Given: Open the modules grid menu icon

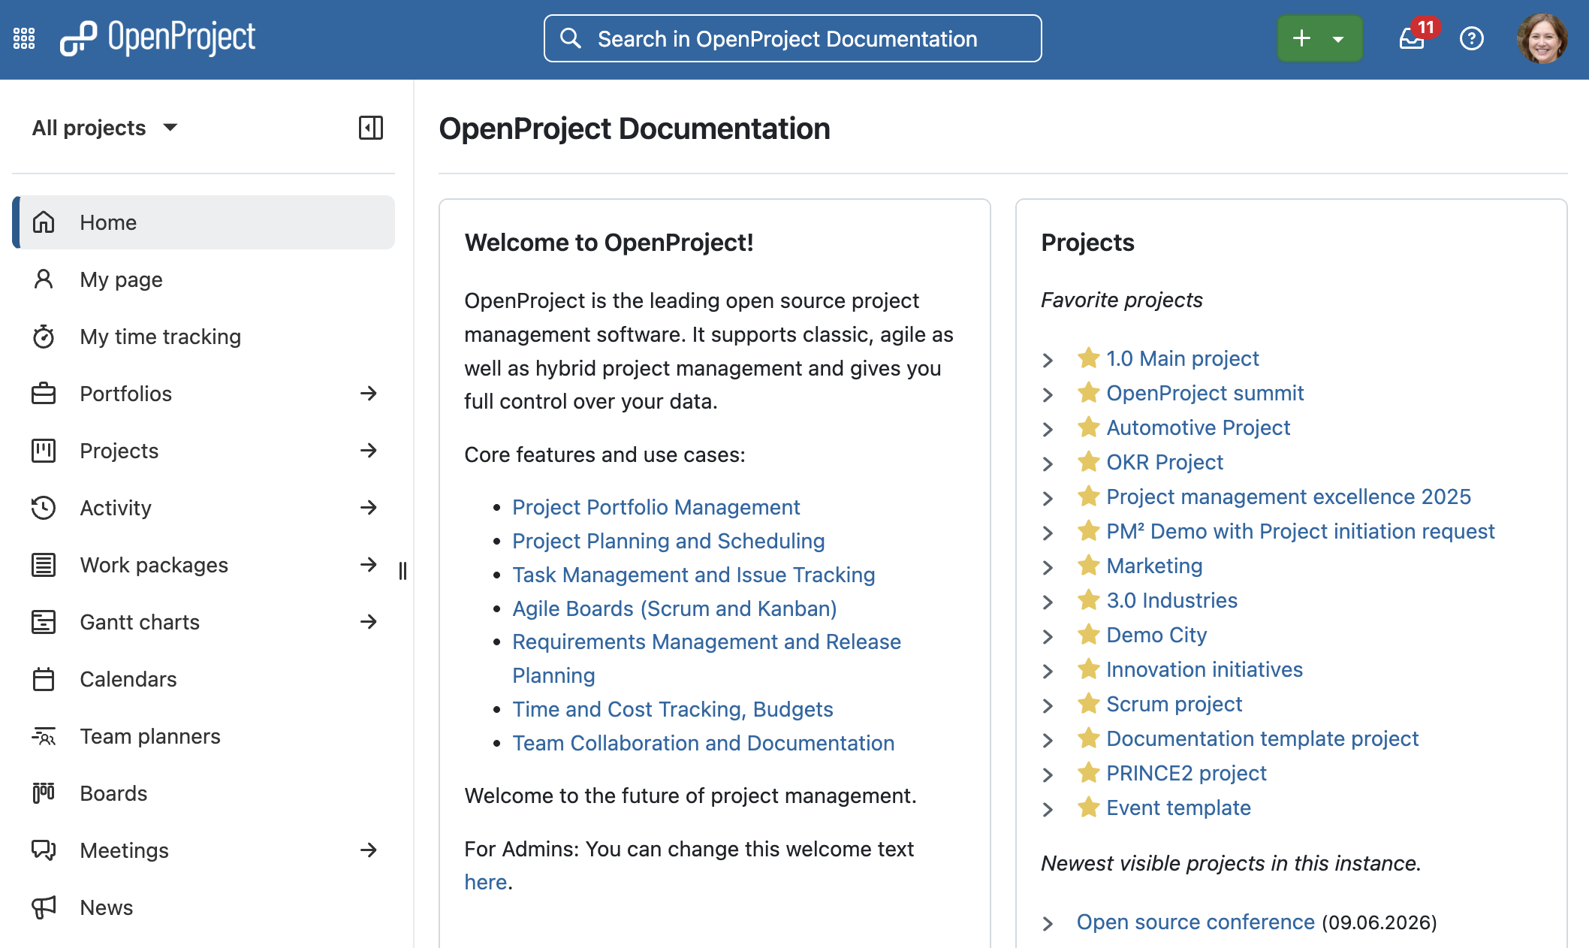Looking at the screenshot, I should (24, 38).
